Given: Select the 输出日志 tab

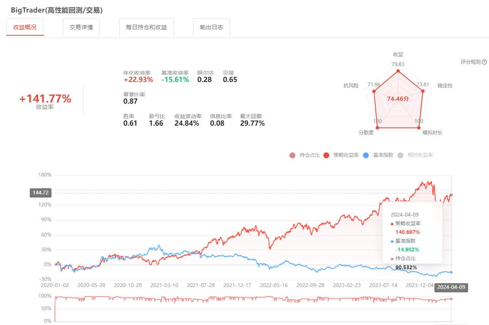Looking at the screenshot, I should point(211,27).
